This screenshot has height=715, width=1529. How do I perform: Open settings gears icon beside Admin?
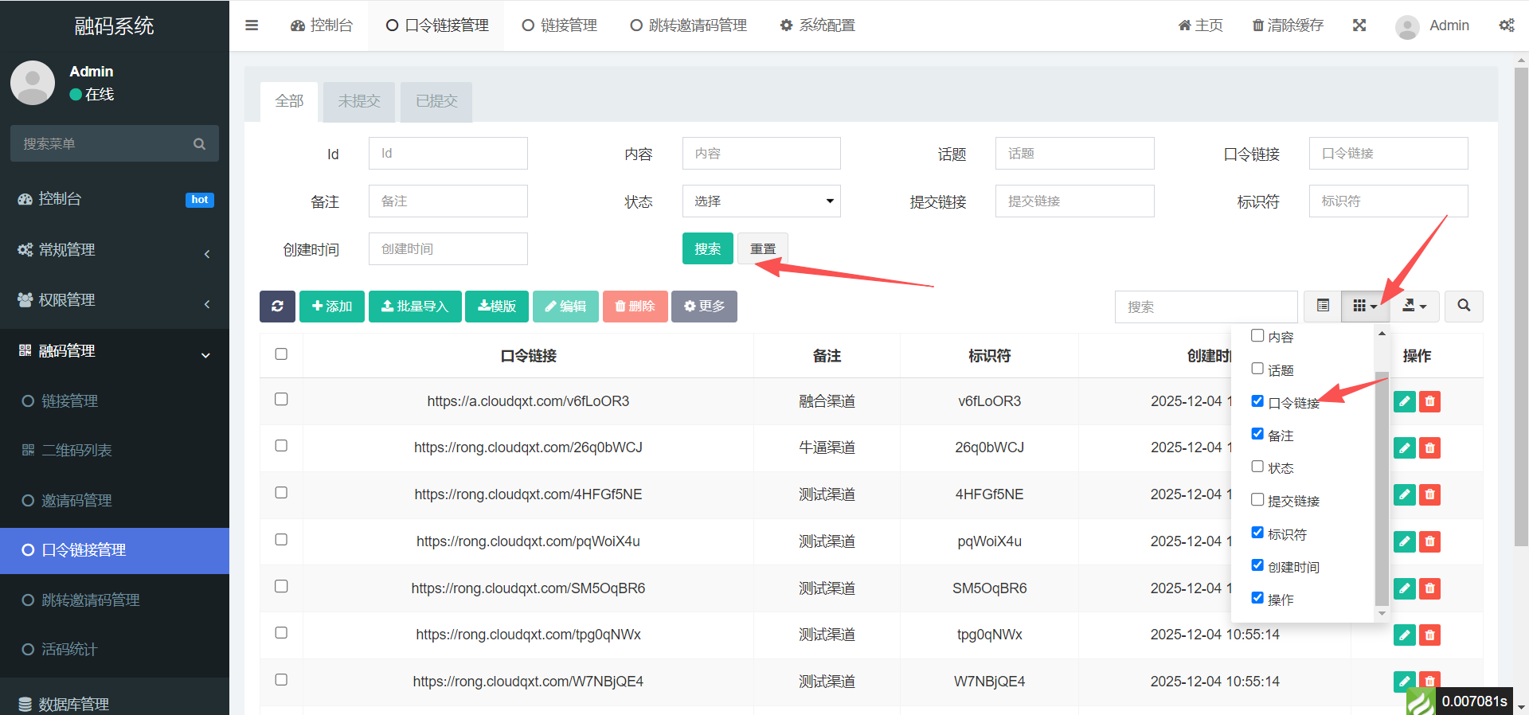[x=1507, y=25]
